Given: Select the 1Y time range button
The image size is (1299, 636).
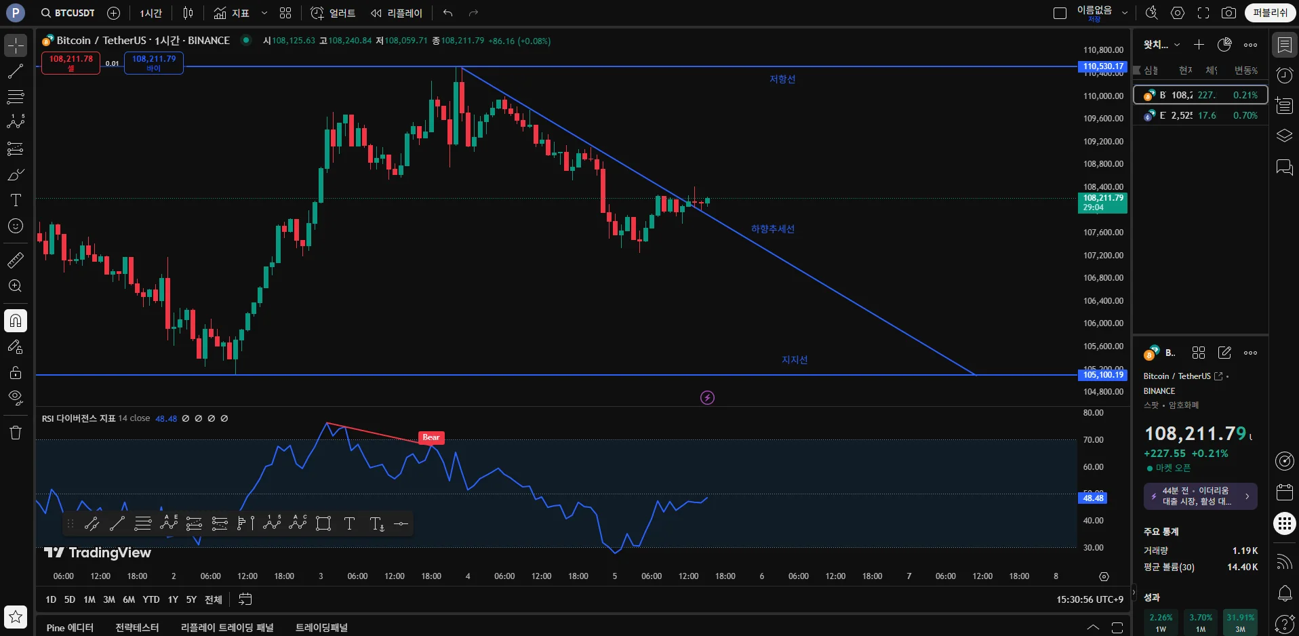Looking at the screenshot, I should (x=173, y=599).
